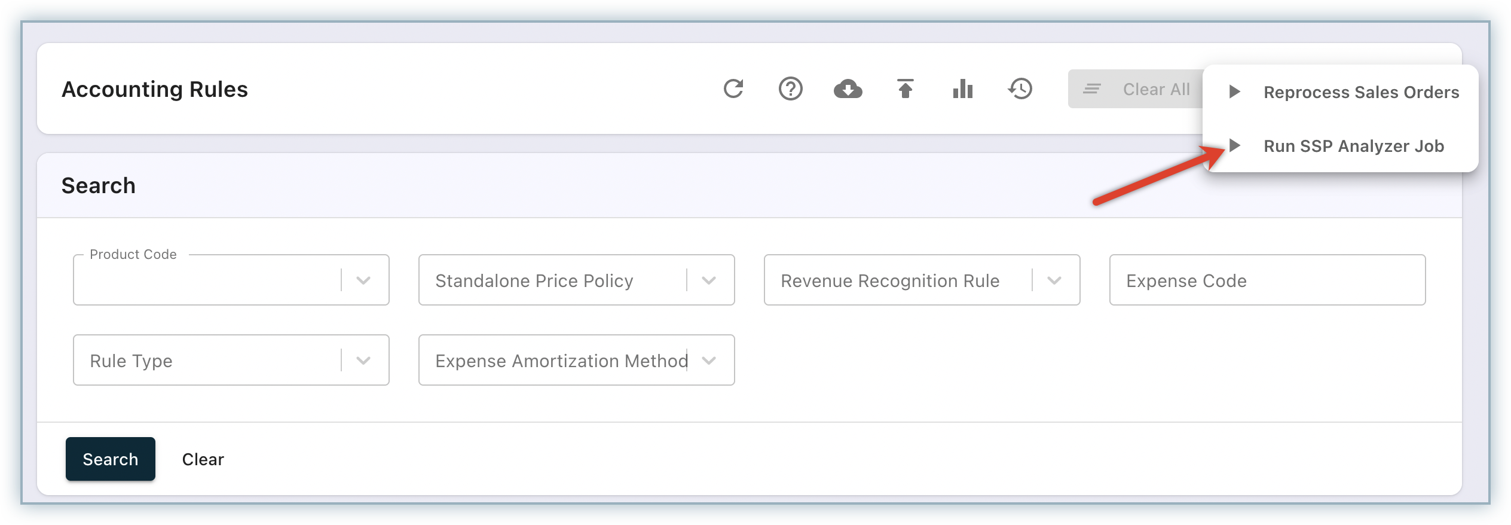The image size is (1511, 525).
Task: Open the Standalone Price Policy dropdown
Action: coord(708,280)
